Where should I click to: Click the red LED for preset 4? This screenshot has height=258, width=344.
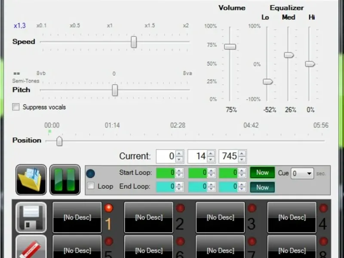(323, 208)
